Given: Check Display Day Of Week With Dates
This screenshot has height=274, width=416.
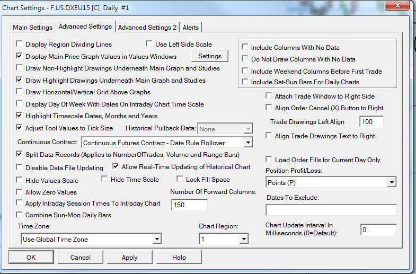Looking at the screenshot, I should click(19, 104).
